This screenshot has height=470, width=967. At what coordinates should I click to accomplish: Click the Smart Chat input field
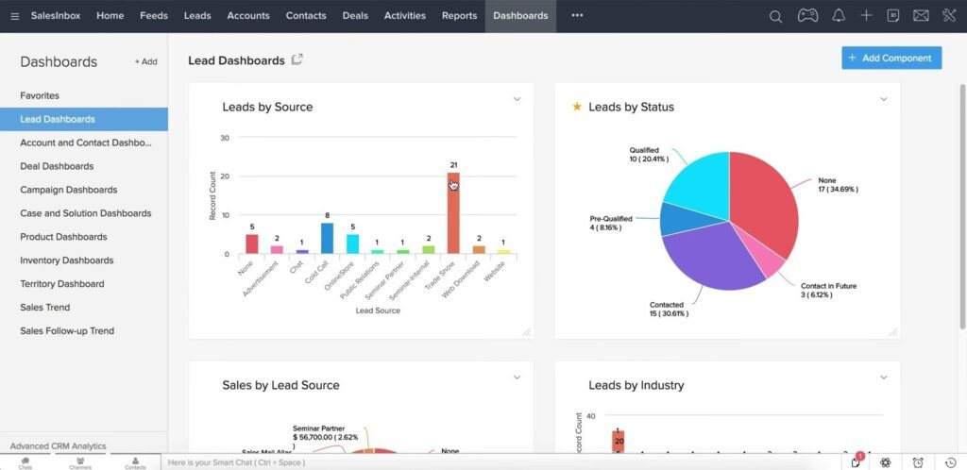[x=500, y=462]
